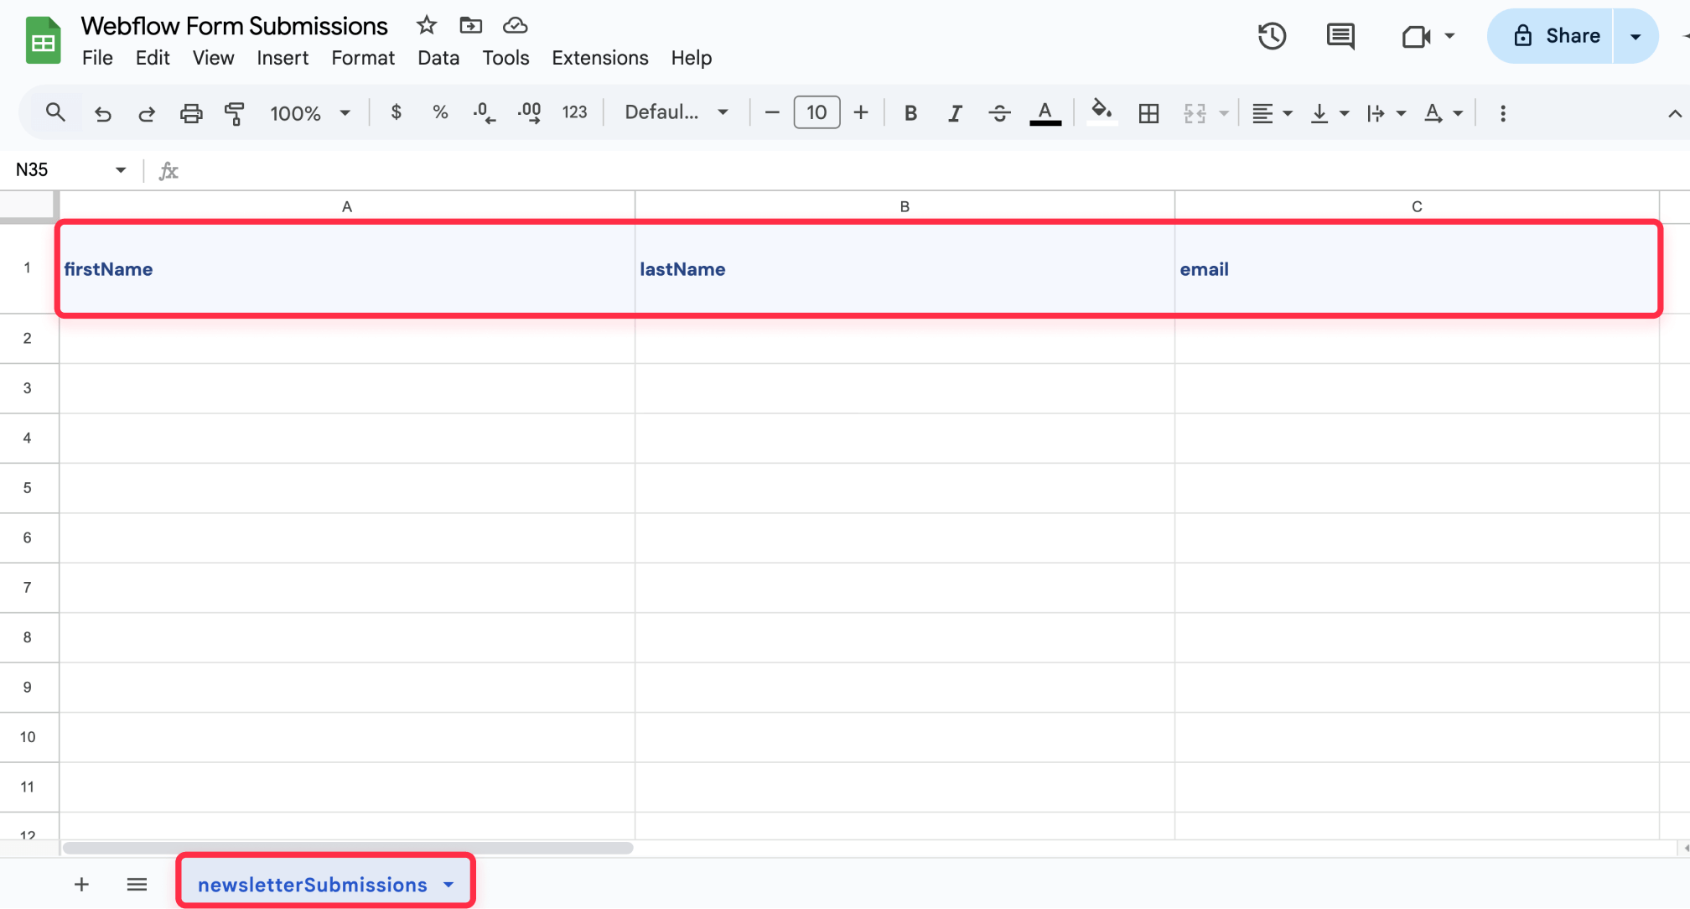The height and width of the screenshot is (909, 1690).
Task: Click the Share button
Action: point(1550,36)
